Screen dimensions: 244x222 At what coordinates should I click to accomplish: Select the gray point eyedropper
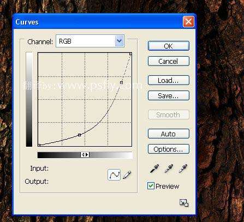pos(169,169)
